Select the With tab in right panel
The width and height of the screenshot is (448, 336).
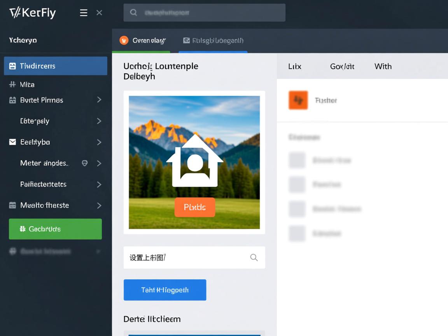tap(383, 66)
